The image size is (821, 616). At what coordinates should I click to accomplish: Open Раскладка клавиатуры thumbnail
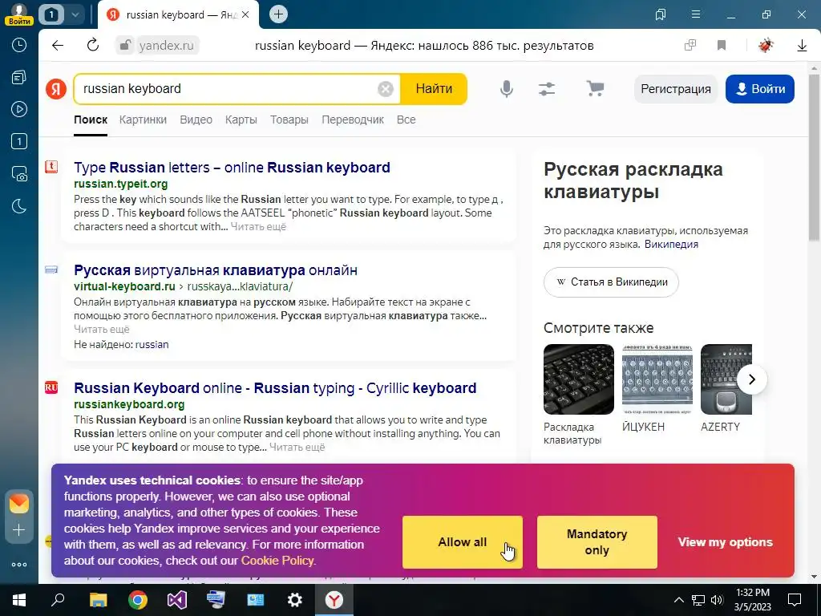click(579, 379)
